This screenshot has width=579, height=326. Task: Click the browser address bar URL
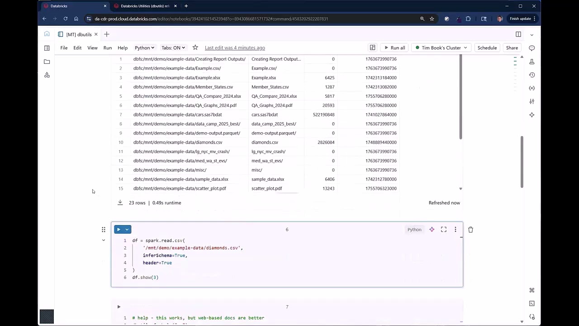click(x=211, y=19)
